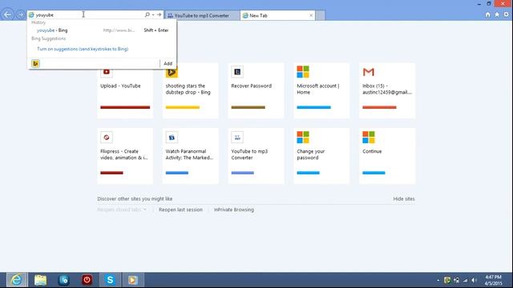Open the address bar autocomplete dropdown arrow

point(153,14)
